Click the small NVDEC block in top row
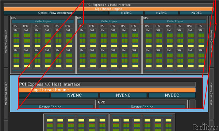The height and width of the screenshot is (131, 219). tap(196, 13)
